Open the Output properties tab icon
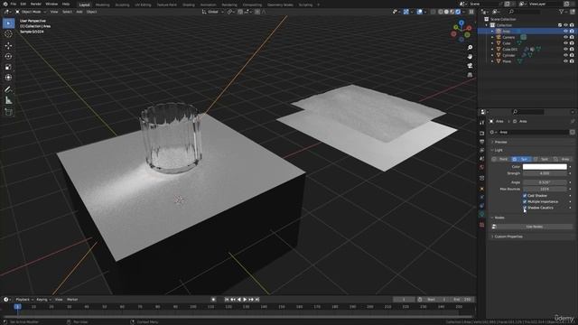This screenshot has height=325, width=578. [481, 142]
